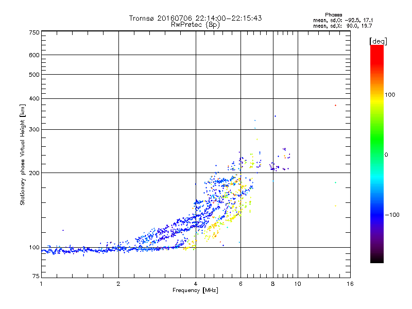Viewport: 412px width, 309px height.
Task: Click the plot title 'Tromsø 20160706 22:14:00-22:15:43'
Action: [195, 18]
